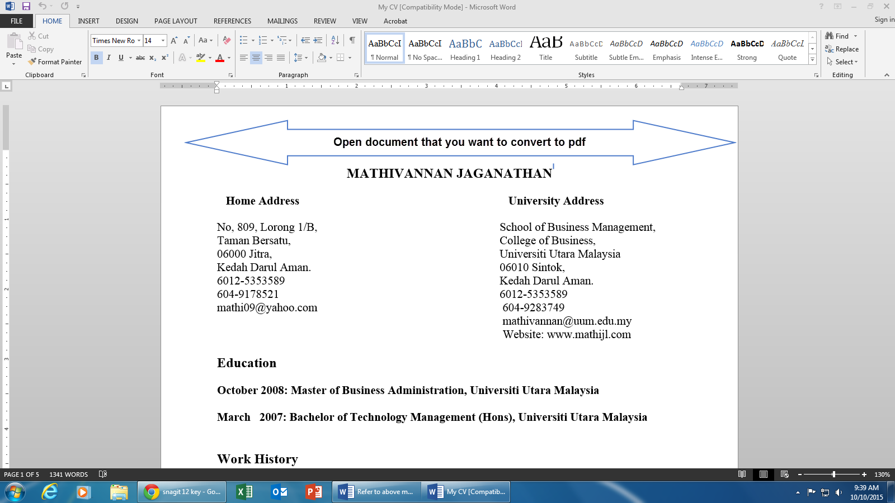Screen dimensions: 895x503
Task: Open the Times New Roman font dropdown
Action: [139, 40]
